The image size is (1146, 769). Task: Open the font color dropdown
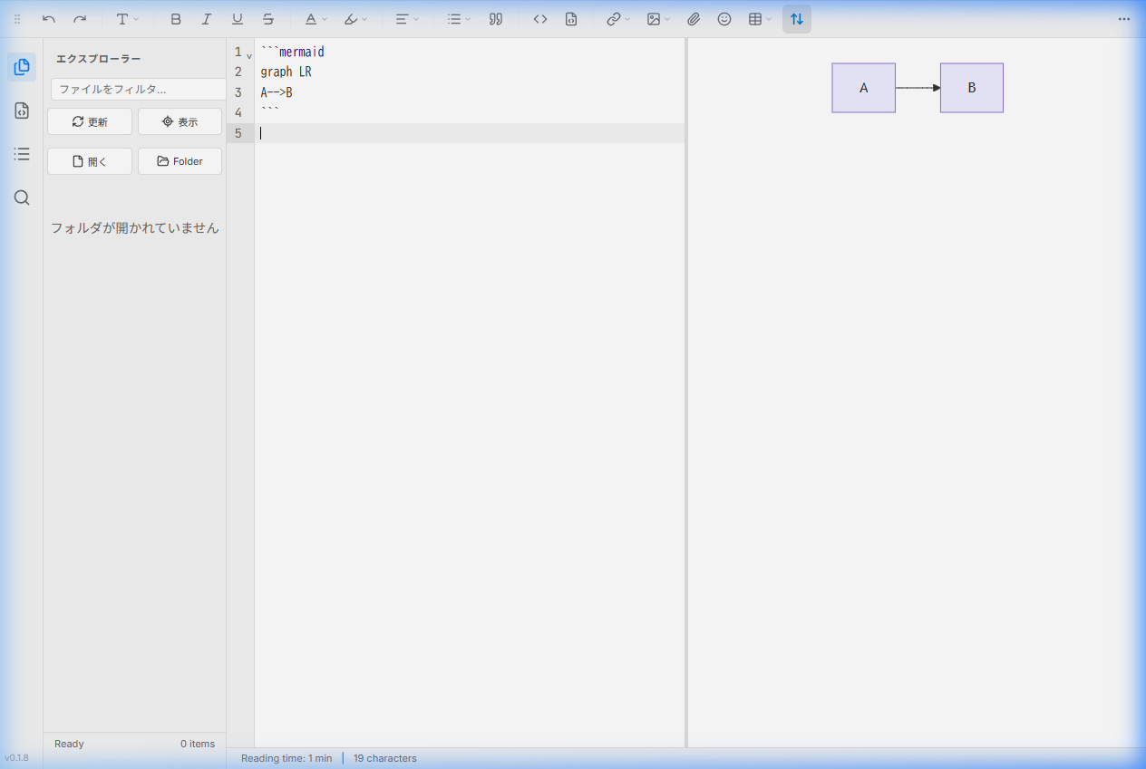click(x=316, y=19)
